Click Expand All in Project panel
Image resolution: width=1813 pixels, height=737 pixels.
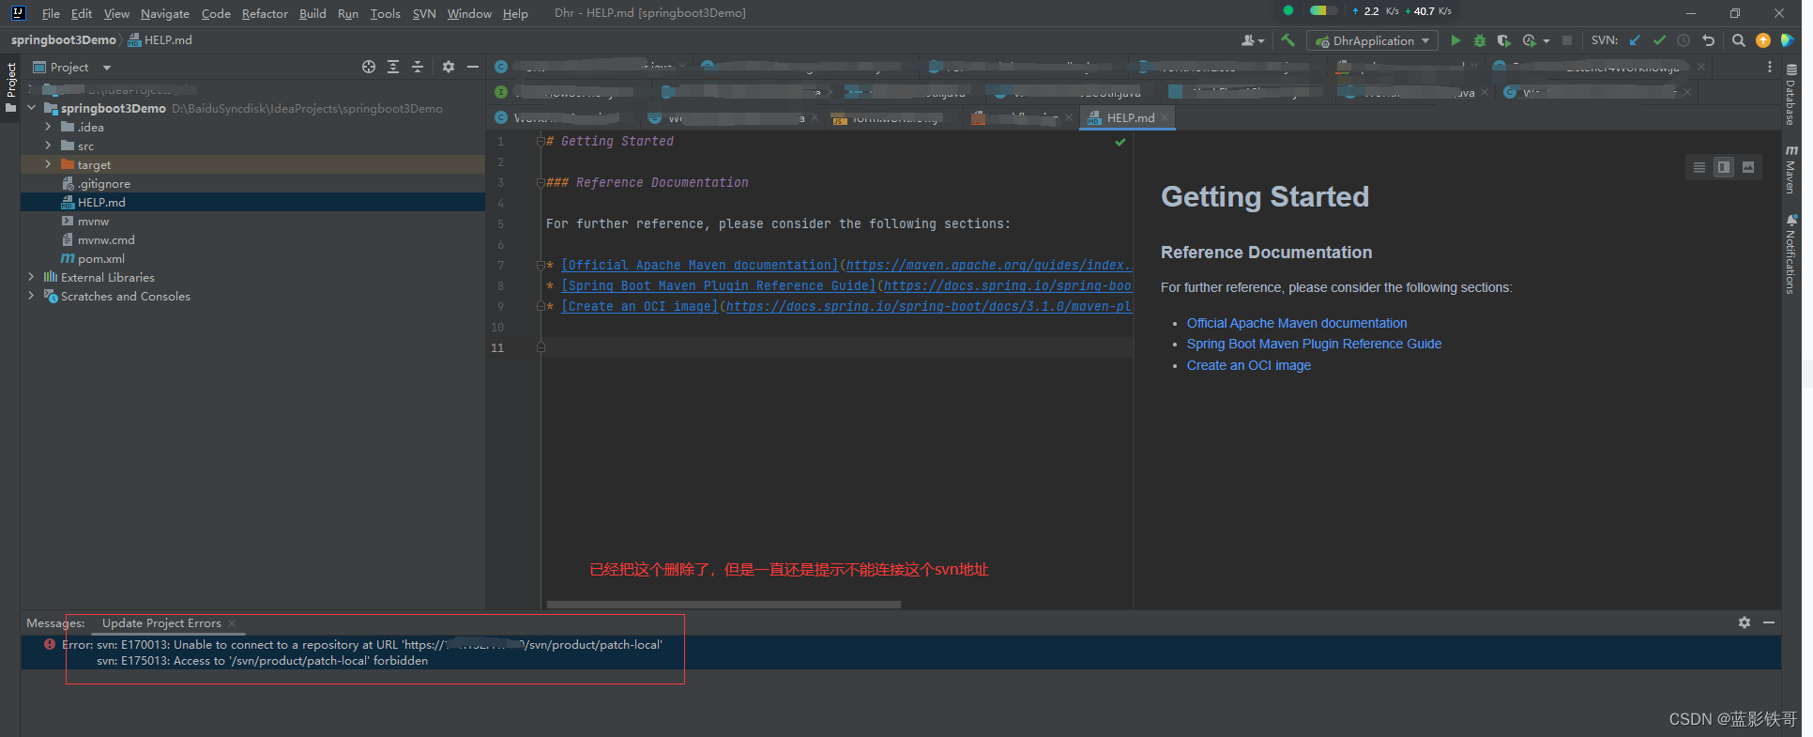coord(393,67)
